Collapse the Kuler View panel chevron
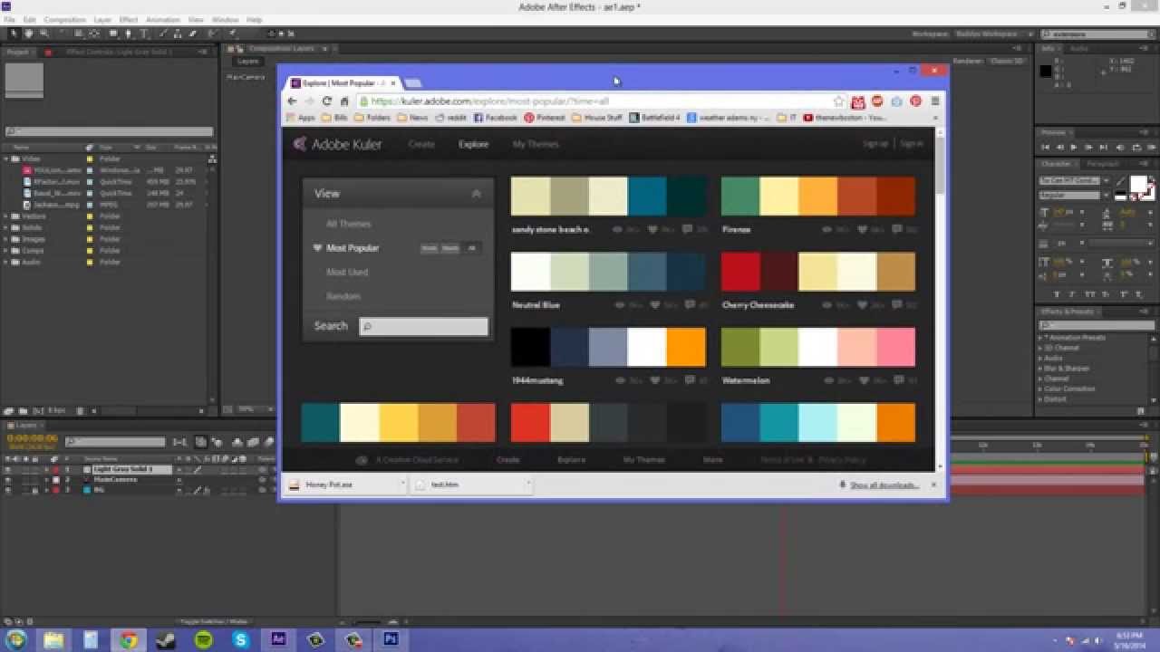 pos(477,193)
